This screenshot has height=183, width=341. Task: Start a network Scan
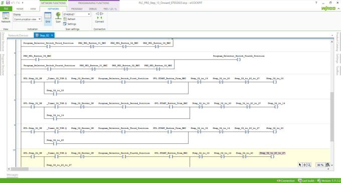coord(58,18)
